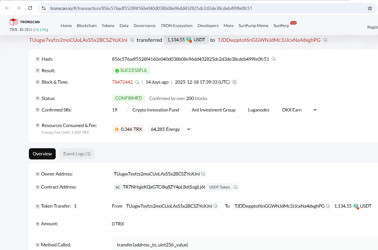Copy the transaction hash value

(273, 59)
